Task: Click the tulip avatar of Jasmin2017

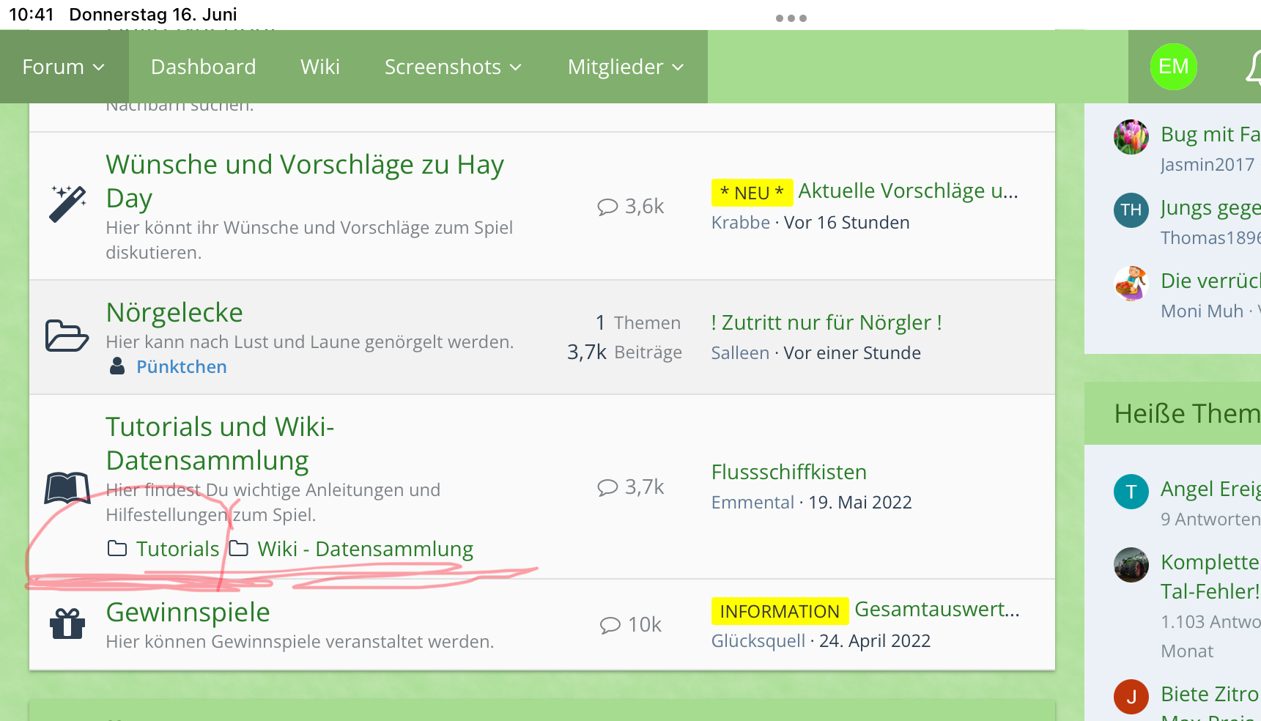Action: tap(1131, 137)
